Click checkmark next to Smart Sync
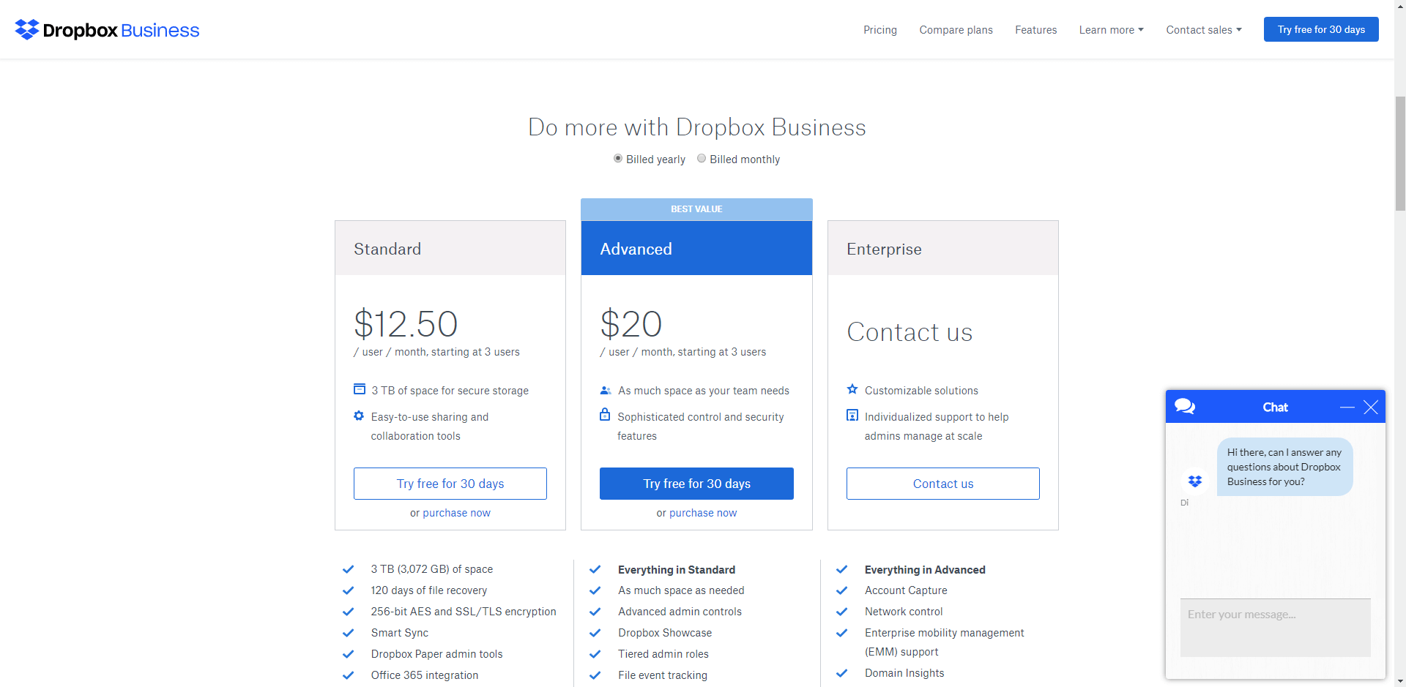Viewport: 1406px width, 687px height. tap(348, 633)
